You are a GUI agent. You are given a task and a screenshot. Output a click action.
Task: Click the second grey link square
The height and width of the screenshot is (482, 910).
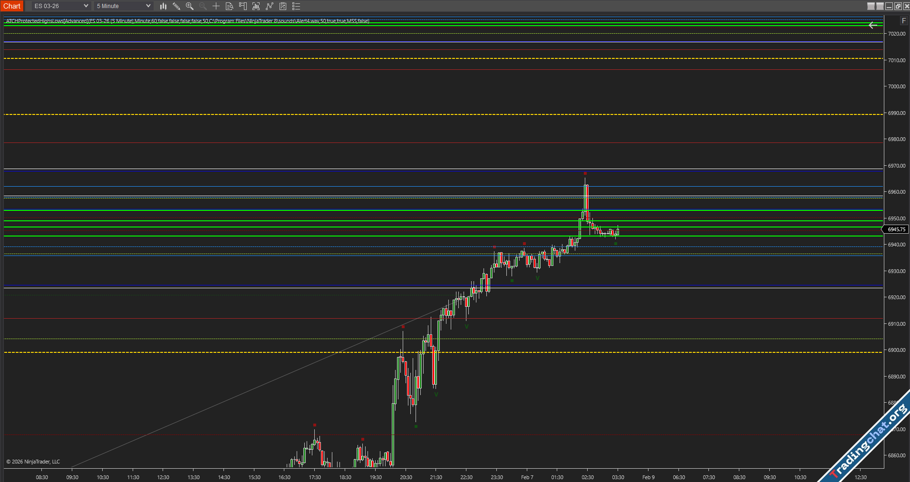point(880,6)
